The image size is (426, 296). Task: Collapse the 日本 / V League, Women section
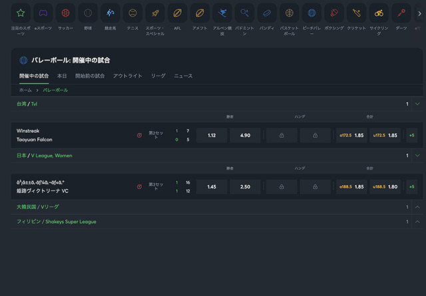(417, 155)
